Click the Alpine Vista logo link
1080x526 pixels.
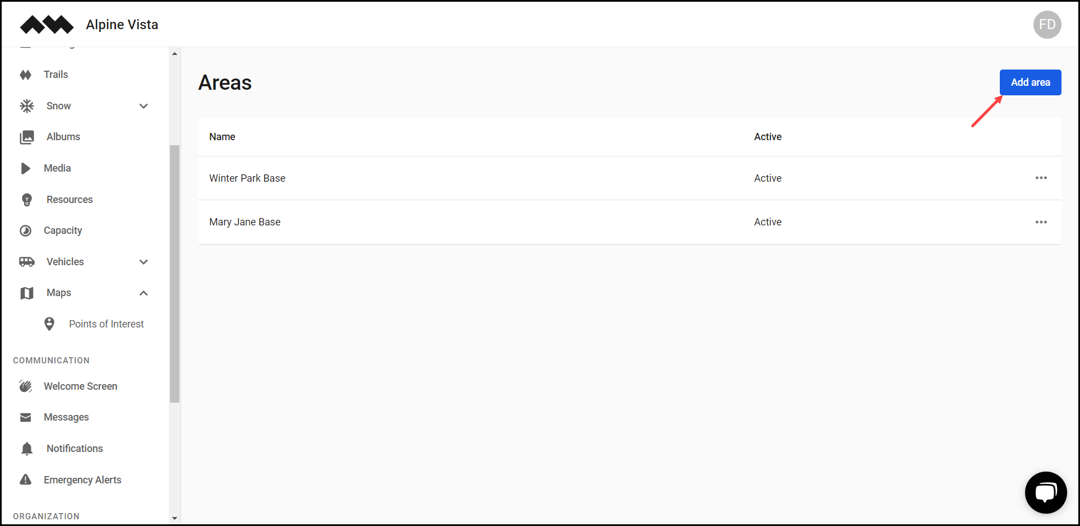[x=47, y=25]
